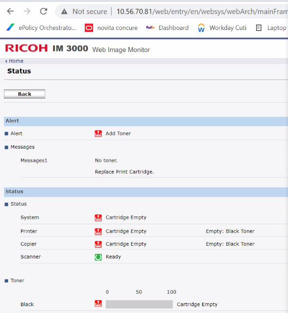This screenshot has height=313, width=288.
Task: Click Copier 'Empty: Black Toner' text
Action: click(x=230, y=244)
